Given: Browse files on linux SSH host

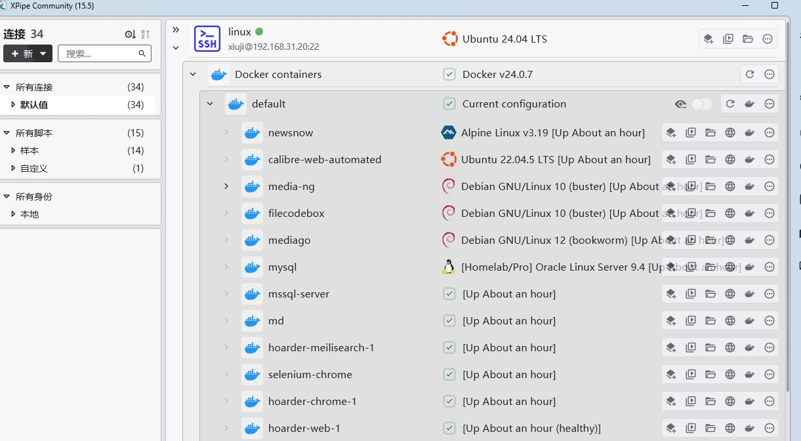Looking at the screenshot, I should pos(748,39).
